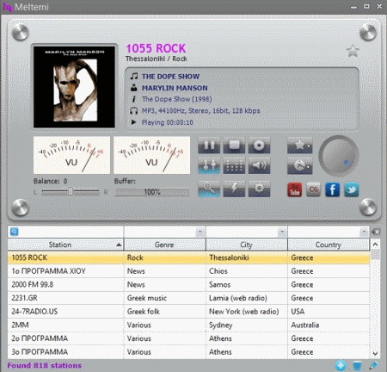Open the YouTube icon
Image resolution: width=387 pixels, height=372 pixels.
295,189
